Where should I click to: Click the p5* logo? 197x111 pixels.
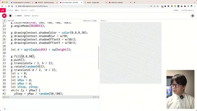click(3, 10)
